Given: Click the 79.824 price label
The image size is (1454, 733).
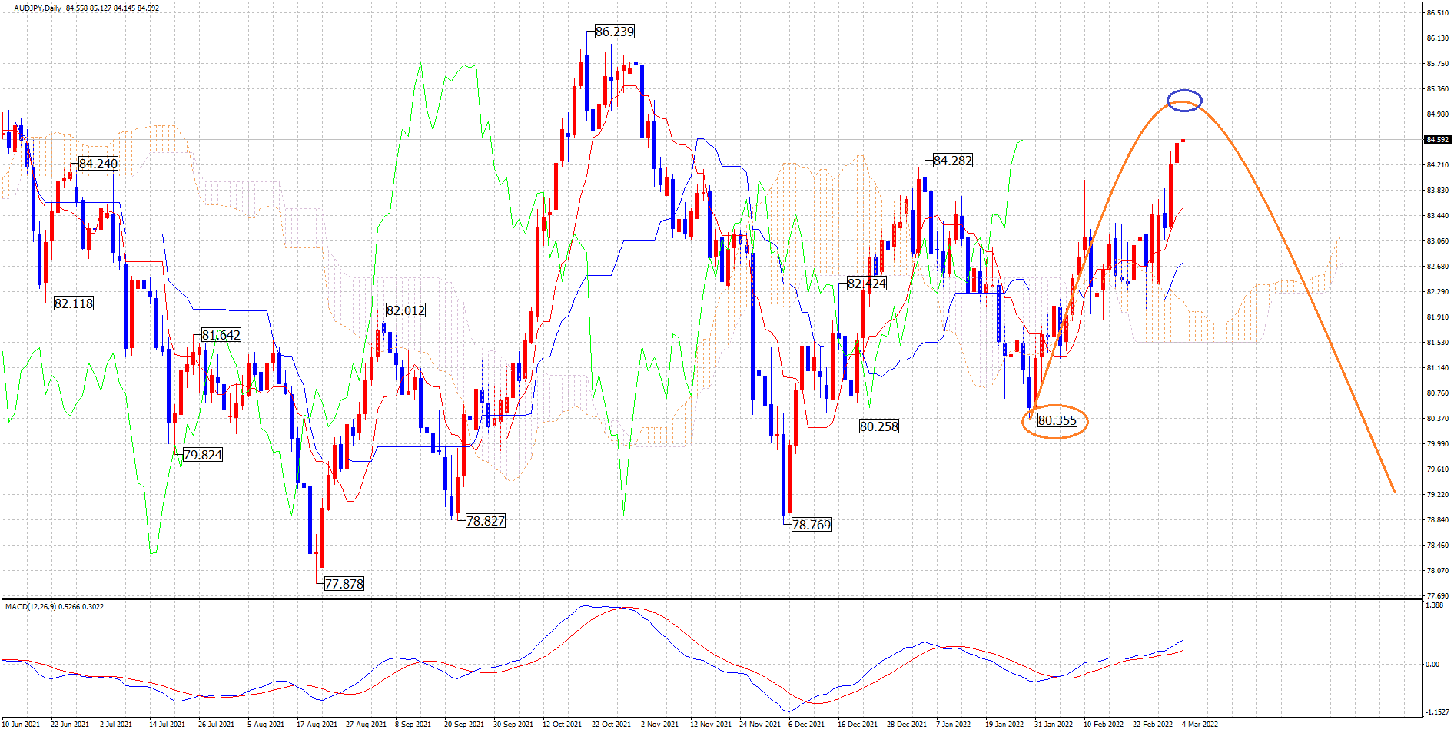Looking at the screenshot, I should (x=203, y=455).
